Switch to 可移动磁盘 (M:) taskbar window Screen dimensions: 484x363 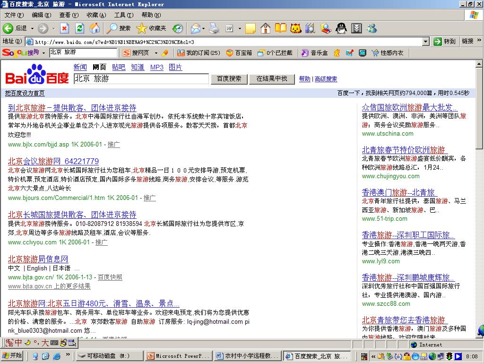pyautogui.click(x=109, y=356)
